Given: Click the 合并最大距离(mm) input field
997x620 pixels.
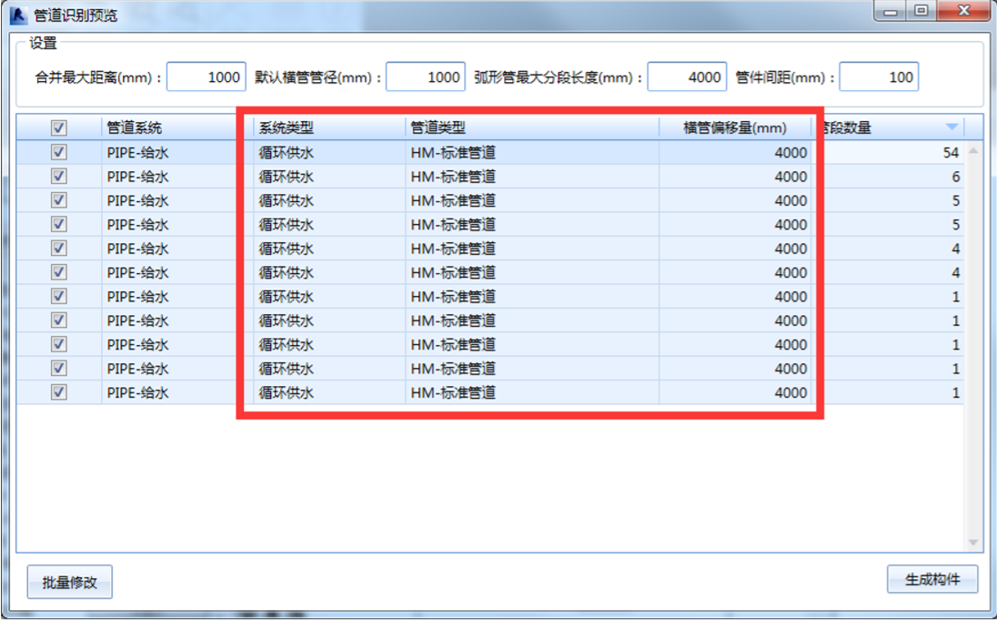Looking at the screenshot, I should click(x=206, y=77).
